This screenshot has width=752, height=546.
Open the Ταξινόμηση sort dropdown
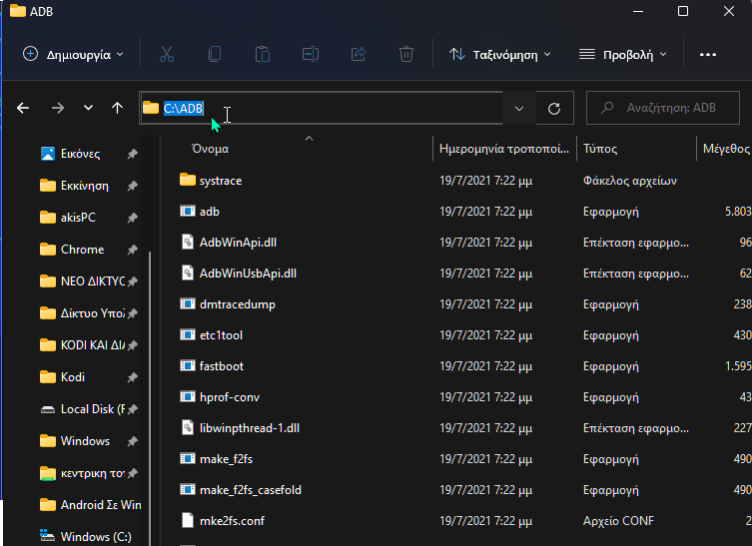click(499, 55)
